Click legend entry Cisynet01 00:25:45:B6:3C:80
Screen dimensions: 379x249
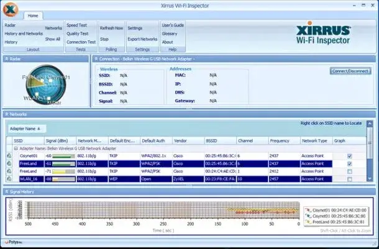point(337,216)
